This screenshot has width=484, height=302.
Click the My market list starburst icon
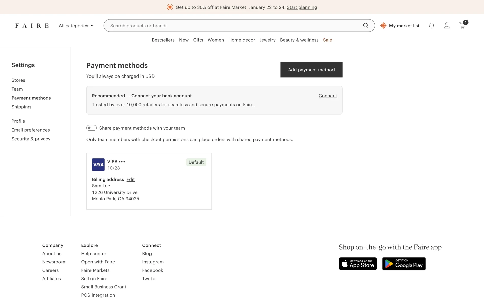[x=383, y=26]
